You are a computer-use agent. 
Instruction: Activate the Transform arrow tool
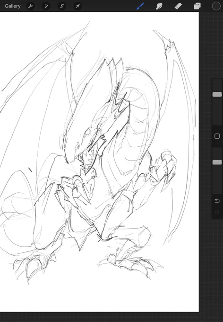click(77, 6)
